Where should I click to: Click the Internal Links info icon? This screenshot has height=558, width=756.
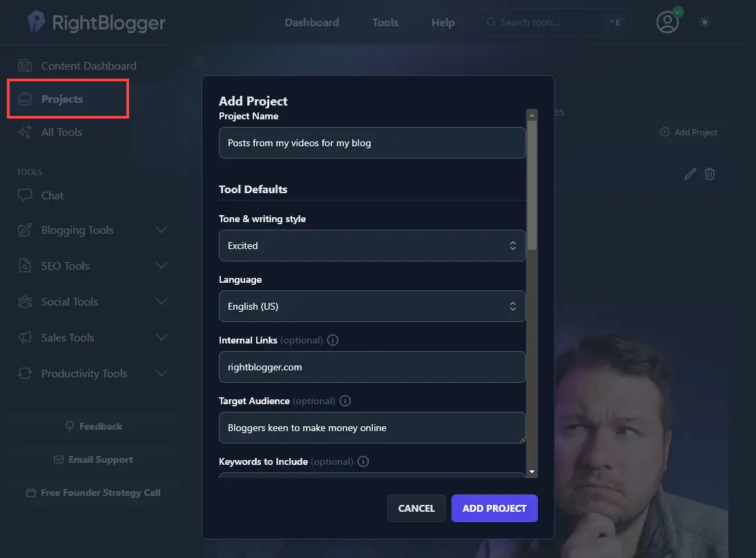(333, 340)
